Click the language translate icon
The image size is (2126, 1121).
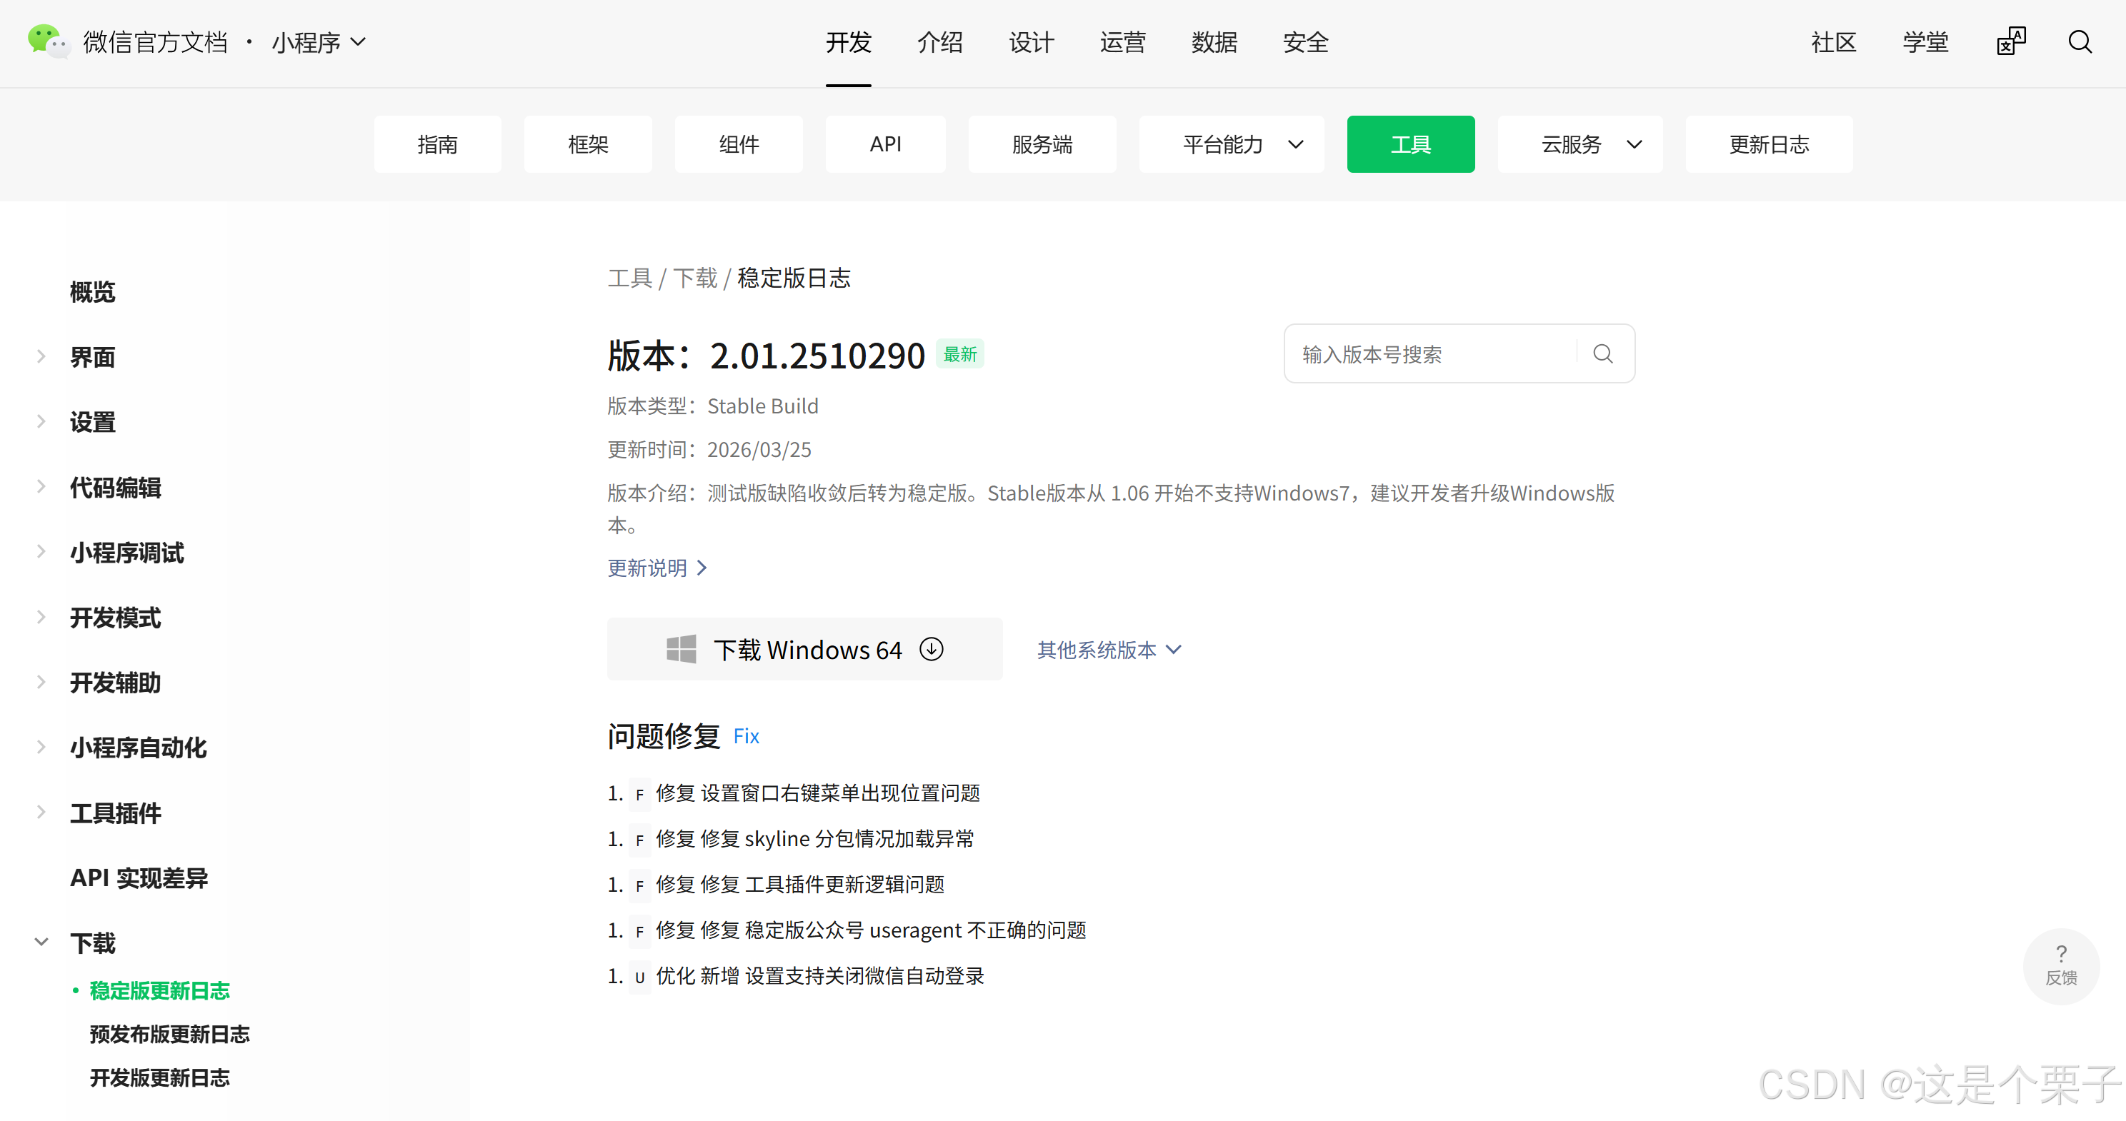(x=2010, y=41)
